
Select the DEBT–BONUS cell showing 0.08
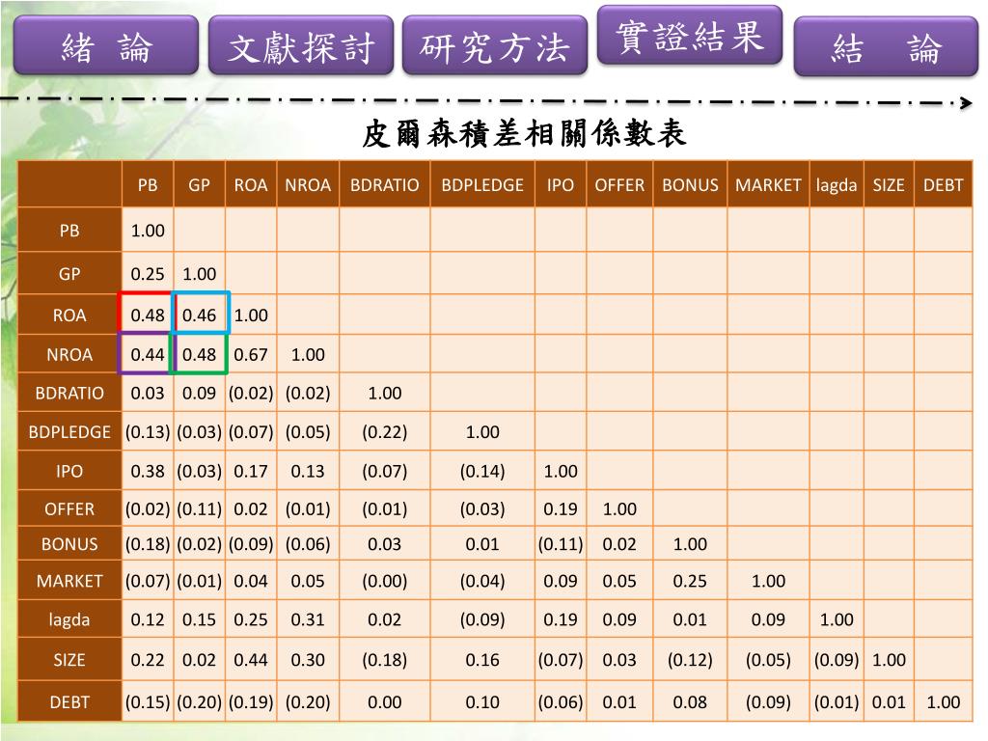[x=690, y=701]
